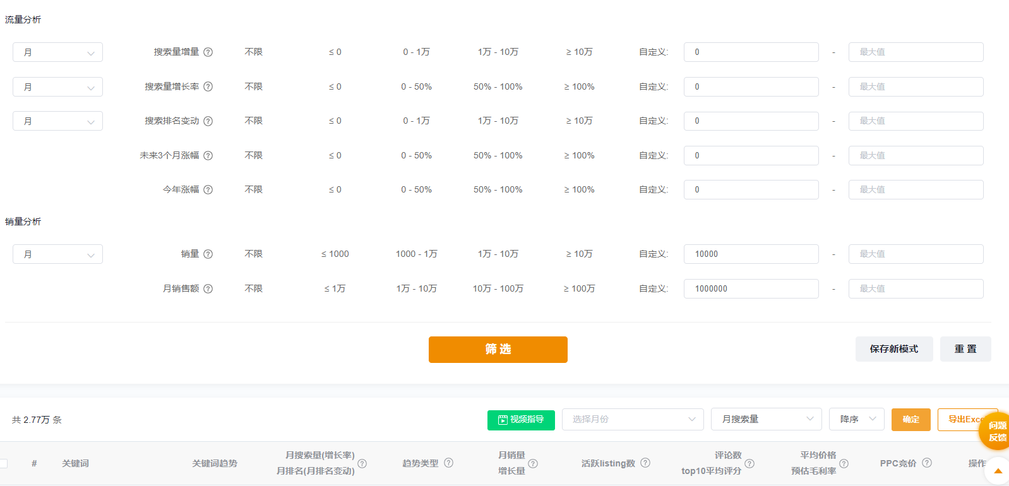Open 视频指导 video guide
The image size is (1009, 486).
pos(521,420)
